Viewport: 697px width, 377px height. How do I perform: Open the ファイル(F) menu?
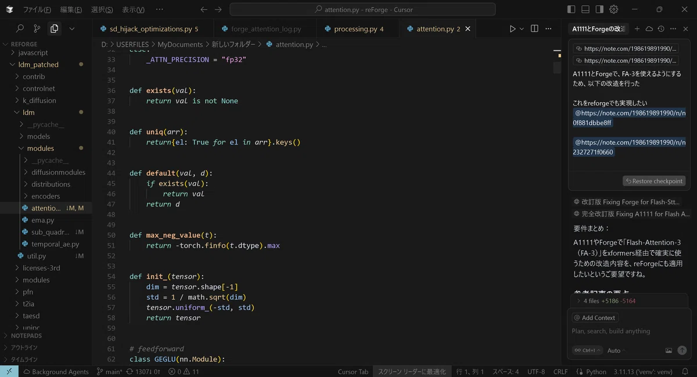(37, 9)
